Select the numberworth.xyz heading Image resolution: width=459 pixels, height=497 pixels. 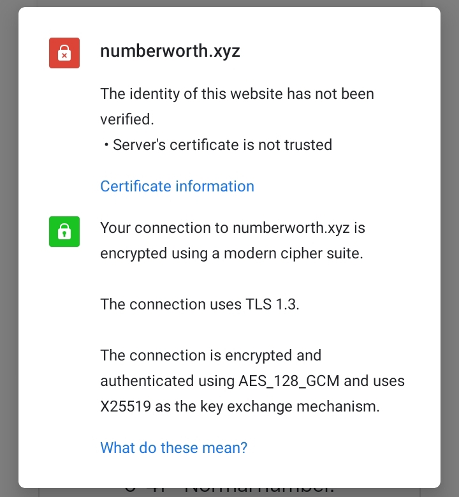pyautogui.click(x=170, y=51)
